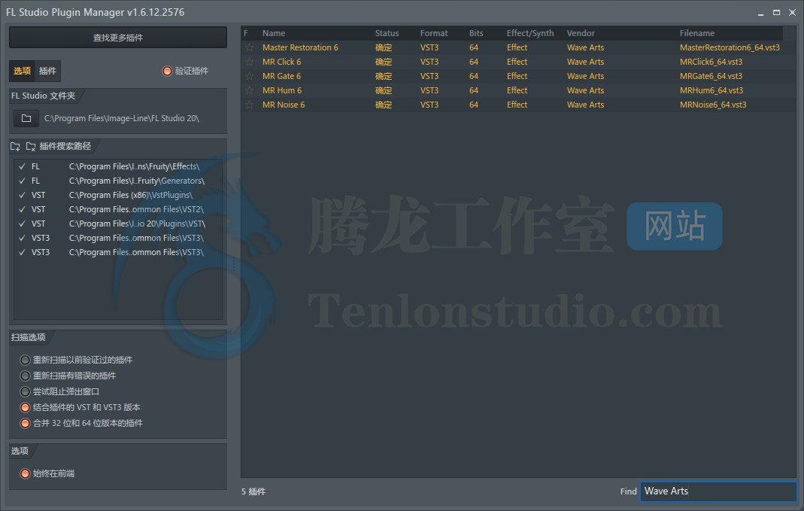Toggle rescan plugins with errors option
This screenshot has width=804, height=511.
click(x=25, y=376)
